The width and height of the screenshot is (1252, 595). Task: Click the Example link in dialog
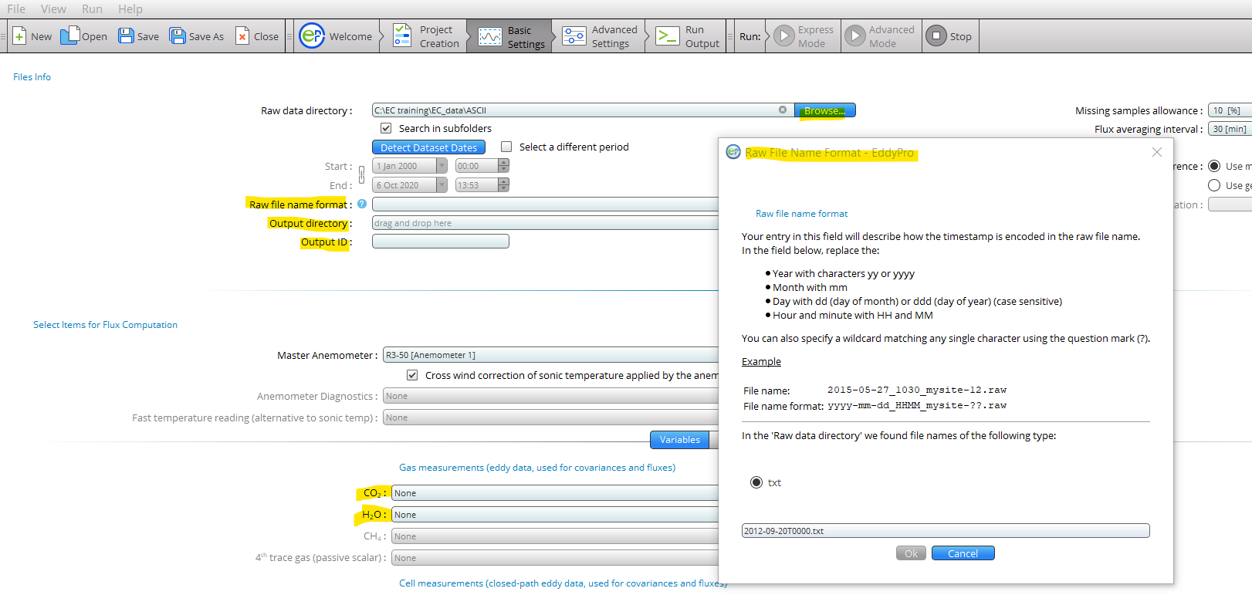(x=761, y=362)
